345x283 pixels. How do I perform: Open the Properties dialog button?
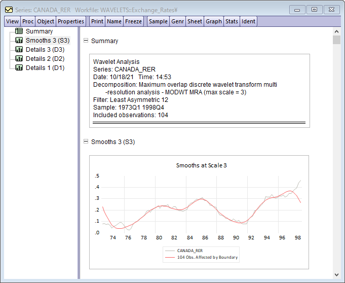pyautogui.click(x=71, y=21)
